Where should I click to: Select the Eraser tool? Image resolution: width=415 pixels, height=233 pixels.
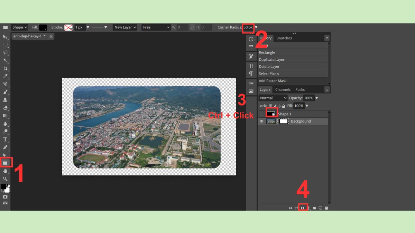(x=5, y=108)
